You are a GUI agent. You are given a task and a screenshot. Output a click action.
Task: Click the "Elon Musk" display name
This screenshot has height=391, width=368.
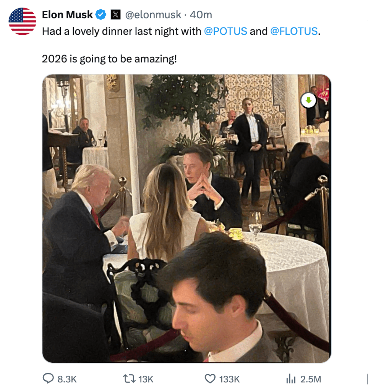click(67, 15)
